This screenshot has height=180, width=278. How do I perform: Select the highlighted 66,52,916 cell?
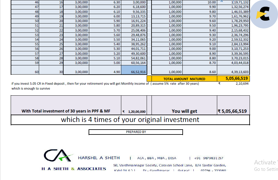134,70
